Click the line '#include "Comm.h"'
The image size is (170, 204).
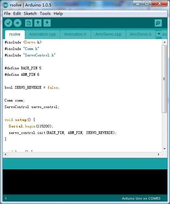point(22,49)
